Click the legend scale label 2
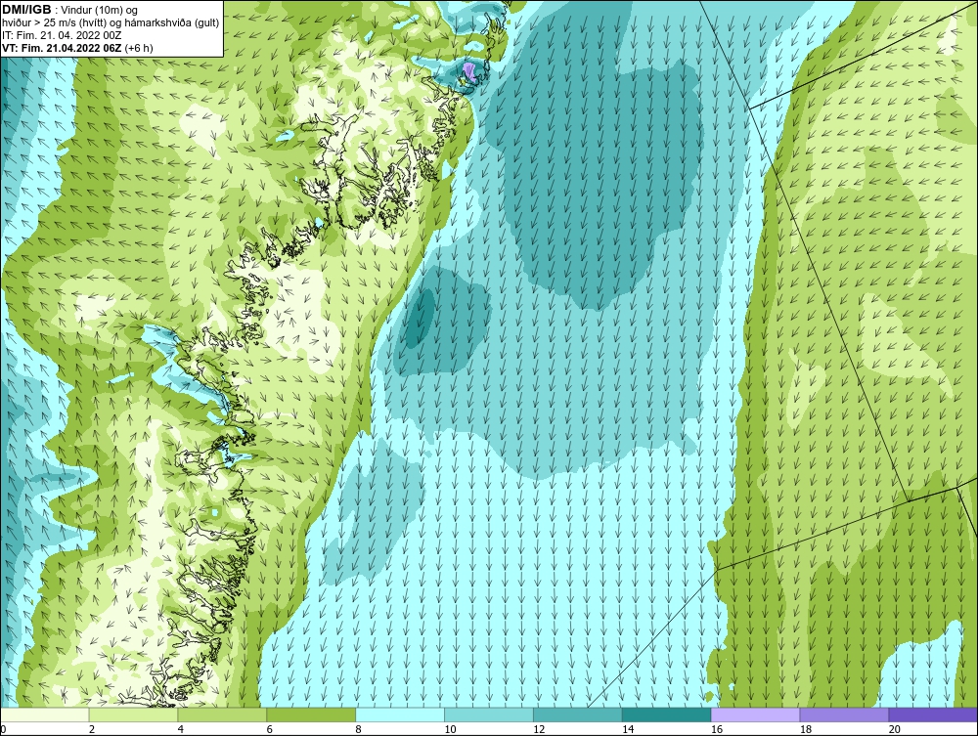 (92, 729)
